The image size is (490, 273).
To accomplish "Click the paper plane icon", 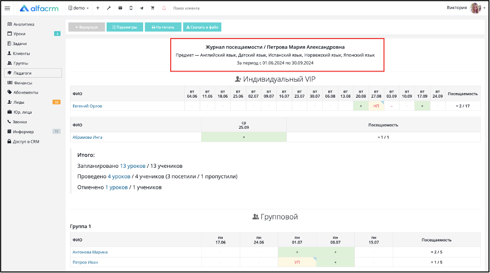I will [142, 8].
